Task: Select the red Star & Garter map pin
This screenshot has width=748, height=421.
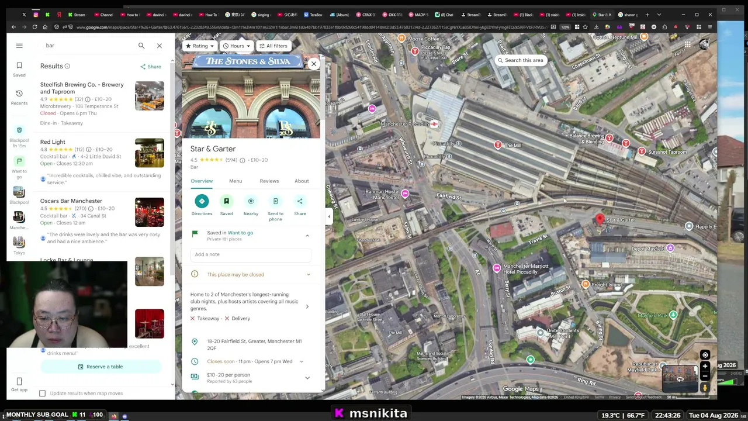Action: 599,219
